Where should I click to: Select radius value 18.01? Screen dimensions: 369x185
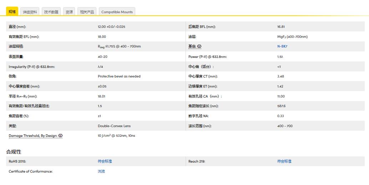(x=102, y=96)
